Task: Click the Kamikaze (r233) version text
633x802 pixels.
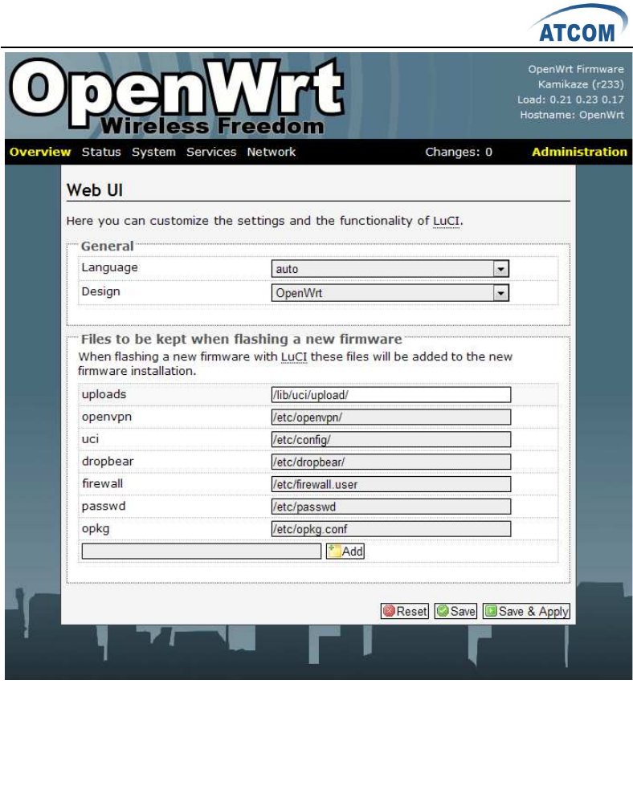Action: pyautogui.click(x=581, y=84)
